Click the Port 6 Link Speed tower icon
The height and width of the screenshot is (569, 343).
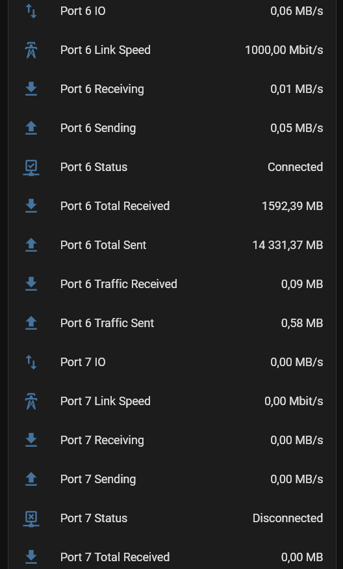tap(31, 50)
